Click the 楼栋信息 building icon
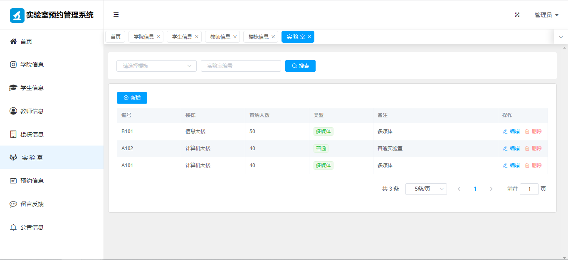 13,134
